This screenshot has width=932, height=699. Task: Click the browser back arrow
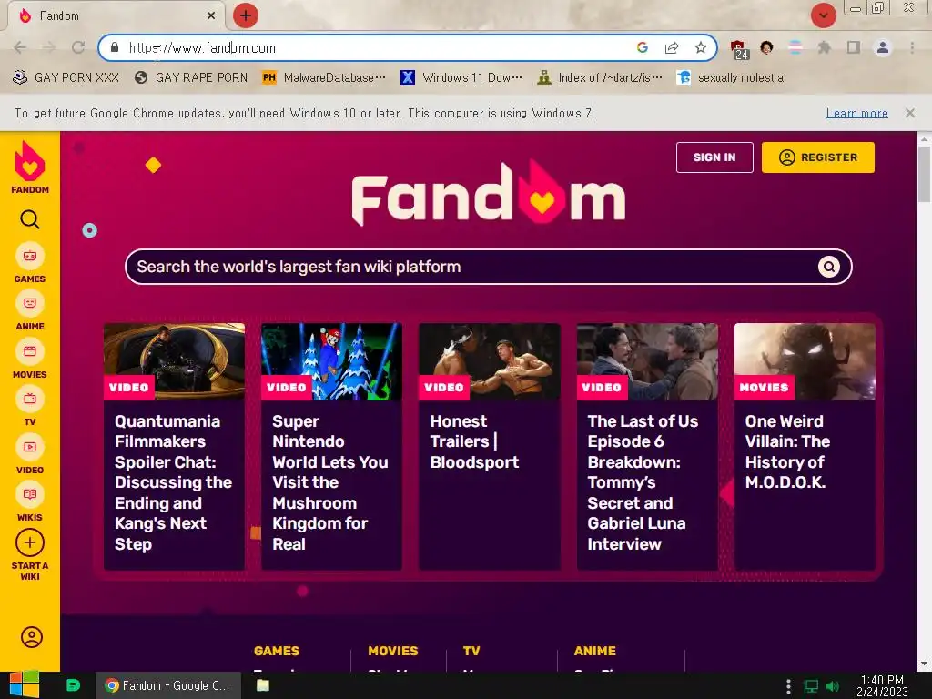(x=20, y=47)
